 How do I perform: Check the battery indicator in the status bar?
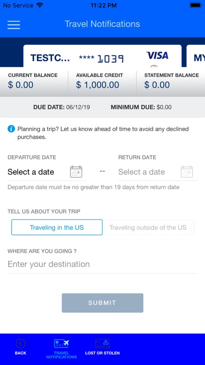click(196, 5)
